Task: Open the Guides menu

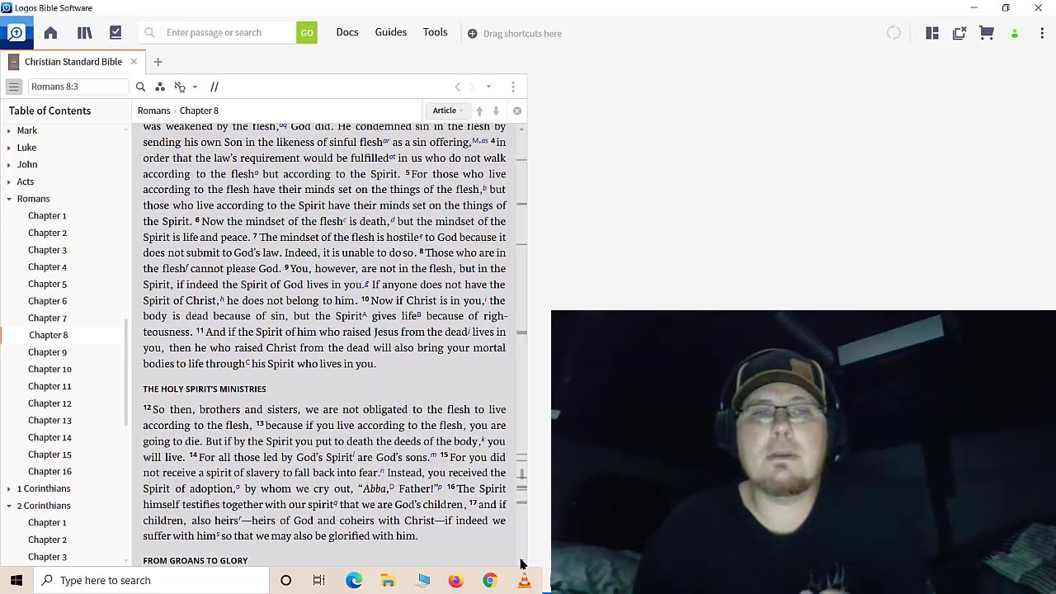Action: coord(391,32)
